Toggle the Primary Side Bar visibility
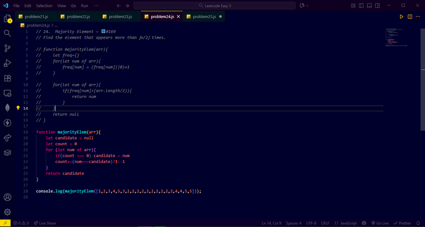Viewport: 425px width, 227px height. point(361,6)
